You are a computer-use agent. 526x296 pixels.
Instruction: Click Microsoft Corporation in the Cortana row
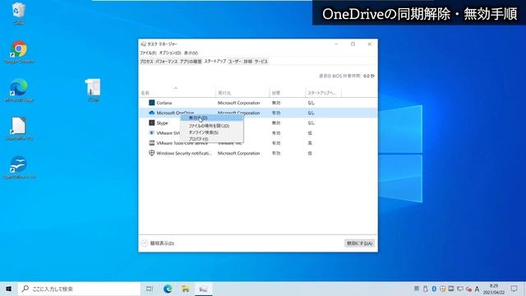click(239, 103)
